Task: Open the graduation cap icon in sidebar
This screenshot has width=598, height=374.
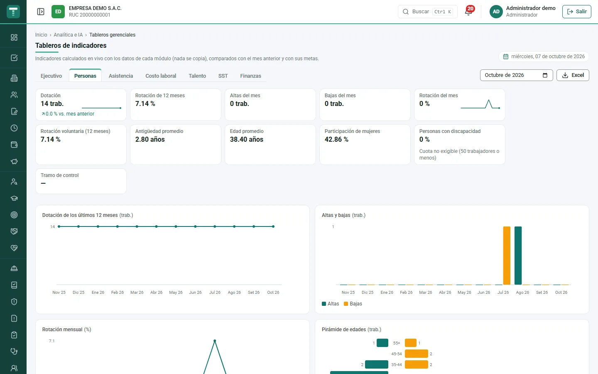Action: click(x=14, y=198)
